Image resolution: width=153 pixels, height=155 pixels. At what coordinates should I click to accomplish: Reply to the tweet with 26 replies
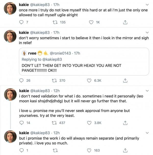click(21, 80)
